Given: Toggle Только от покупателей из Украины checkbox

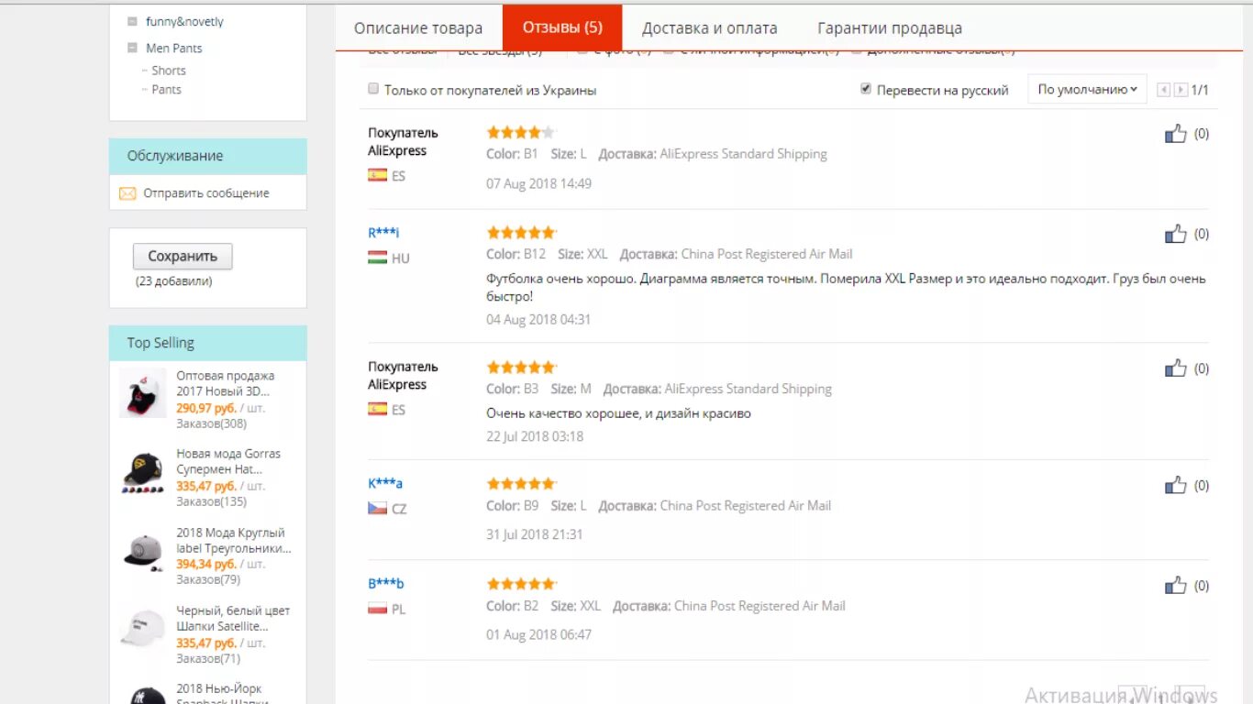Looking at the screenshot, I should [x=373, y=89].
